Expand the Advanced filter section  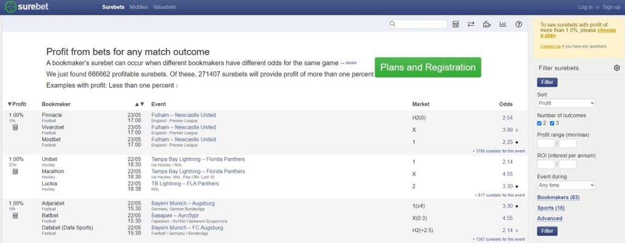point(550,219)
